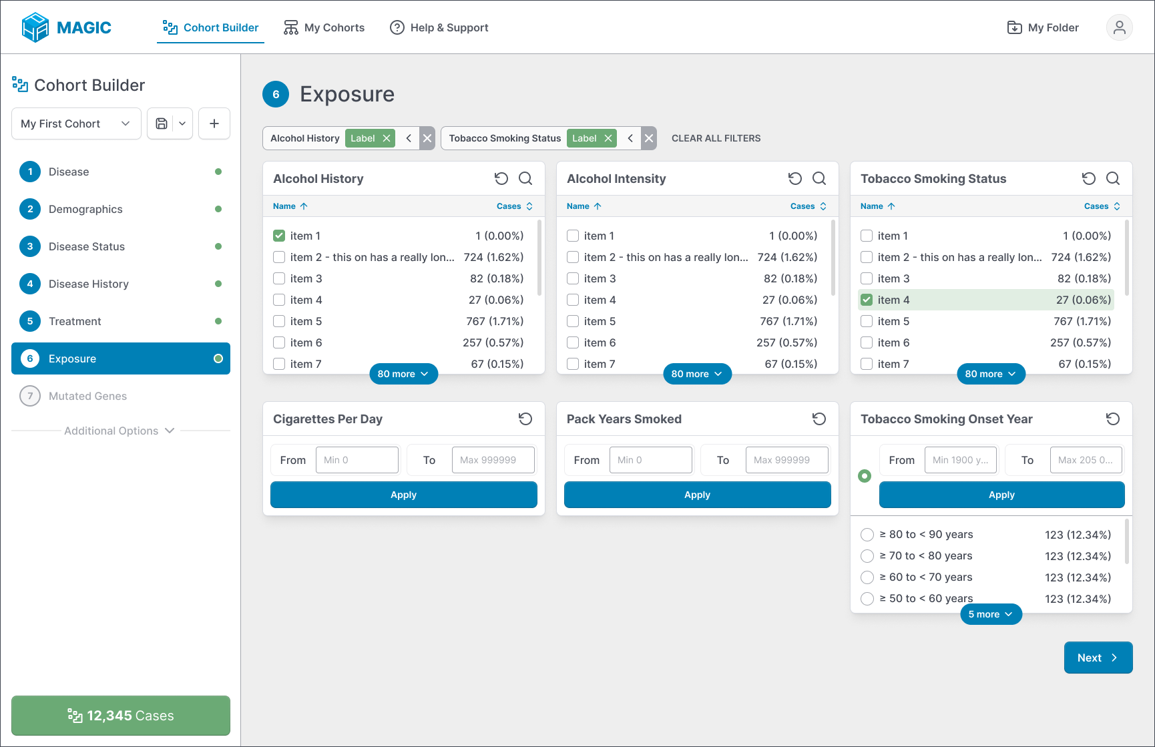
Task: Open the user profile avatar
Action: tap(1120, 27)
